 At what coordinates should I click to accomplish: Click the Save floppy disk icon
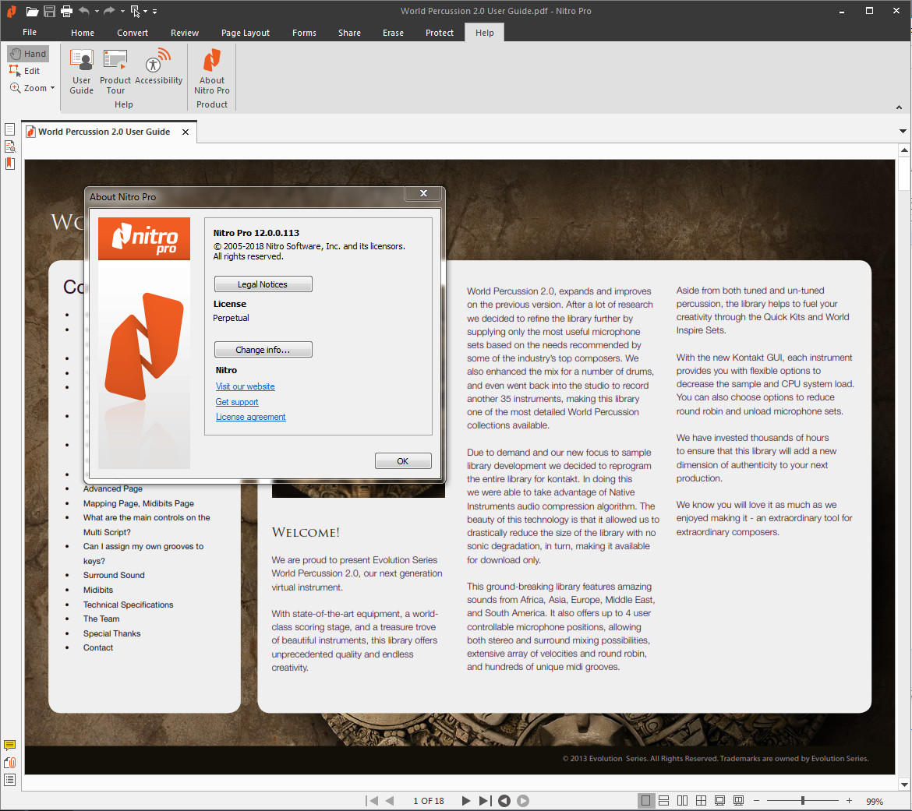coord(49,11)
